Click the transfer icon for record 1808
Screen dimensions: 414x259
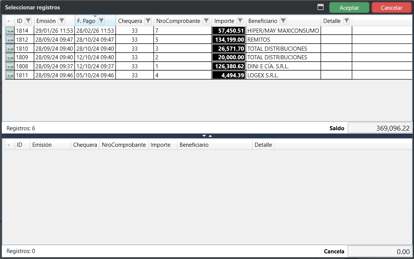pyautogui.click(x=9, y=66)
